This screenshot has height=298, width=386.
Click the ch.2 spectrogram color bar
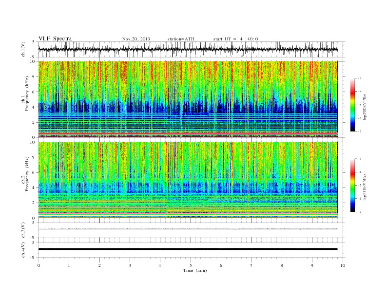[352, 186]
